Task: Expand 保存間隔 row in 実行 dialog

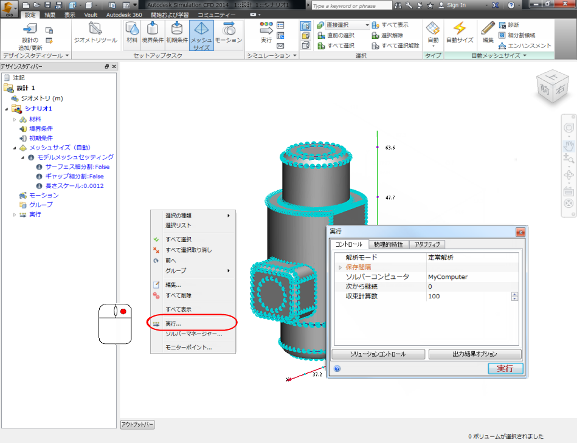Action: pos(340,267)
